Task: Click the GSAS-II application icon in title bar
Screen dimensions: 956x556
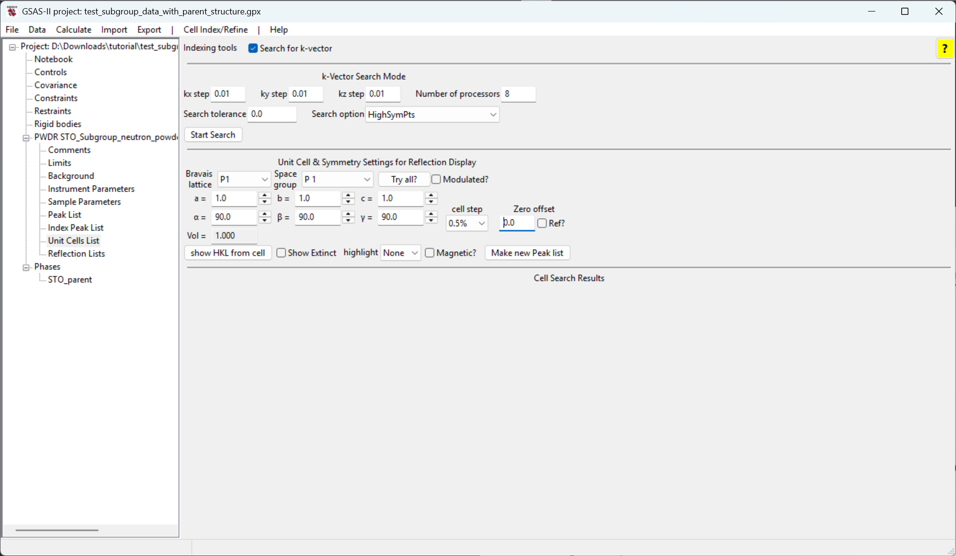Action: 12,11
